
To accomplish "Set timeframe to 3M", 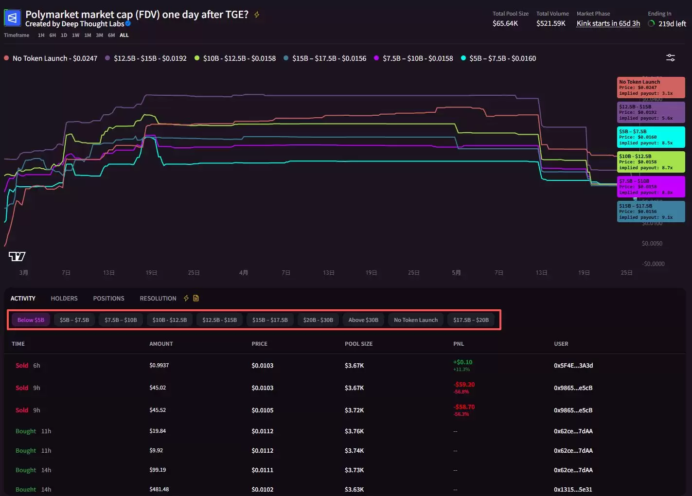I will pos(99,35).
